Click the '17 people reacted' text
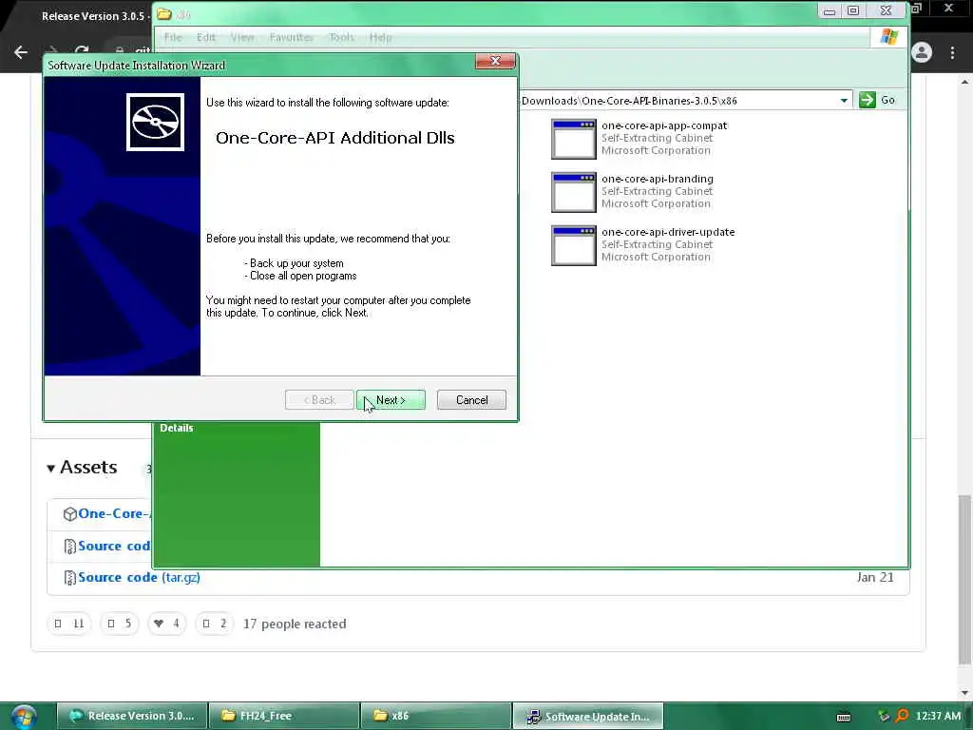Viewport: 973px width, 730px height. (x=295, y=624)
